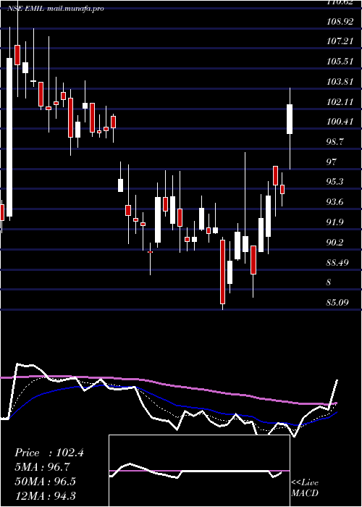Click the 107.21 price axis label
This screenshot has width=362, height=507.
[x=340, y=41]
